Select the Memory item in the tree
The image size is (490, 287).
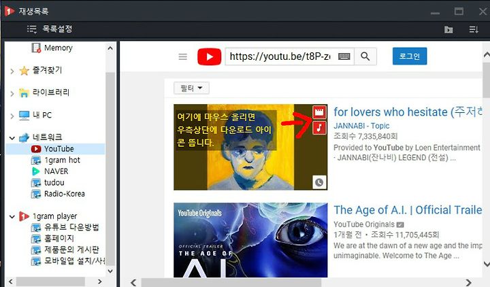tap(58, 48)
